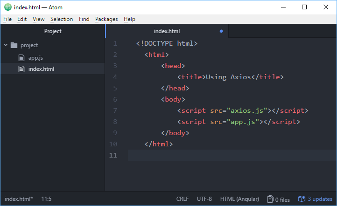Viewport: 337px width, 206px height.
Task: Place cursor on empty line 11
Action: pyautogui.click(x=232, y=155)
